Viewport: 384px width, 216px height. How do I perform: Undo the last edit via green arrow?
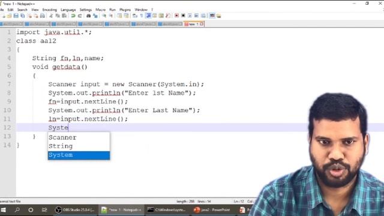73,16
